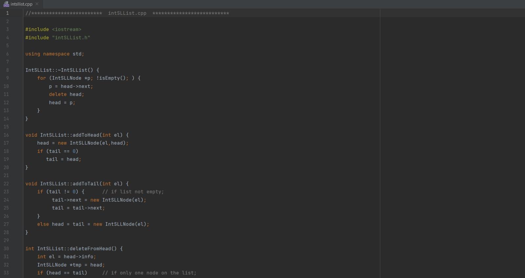Click the 'tail = head;' statement
The width and height of the screenshot is (525, 278).
click(x=64, y=159)
